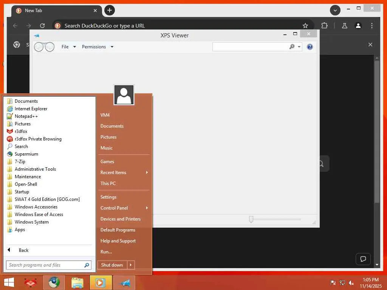Screen dimensions: 387x290
Task: Expand the Startup folder
Action: point(22,192)
